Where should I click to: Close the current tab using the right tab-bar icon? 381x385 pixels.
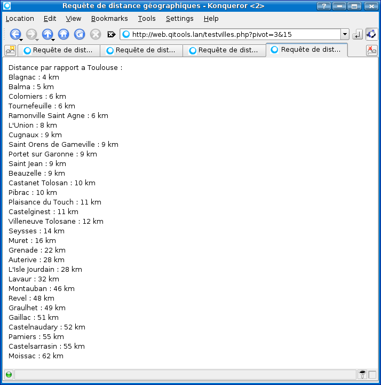coord(371,50)
